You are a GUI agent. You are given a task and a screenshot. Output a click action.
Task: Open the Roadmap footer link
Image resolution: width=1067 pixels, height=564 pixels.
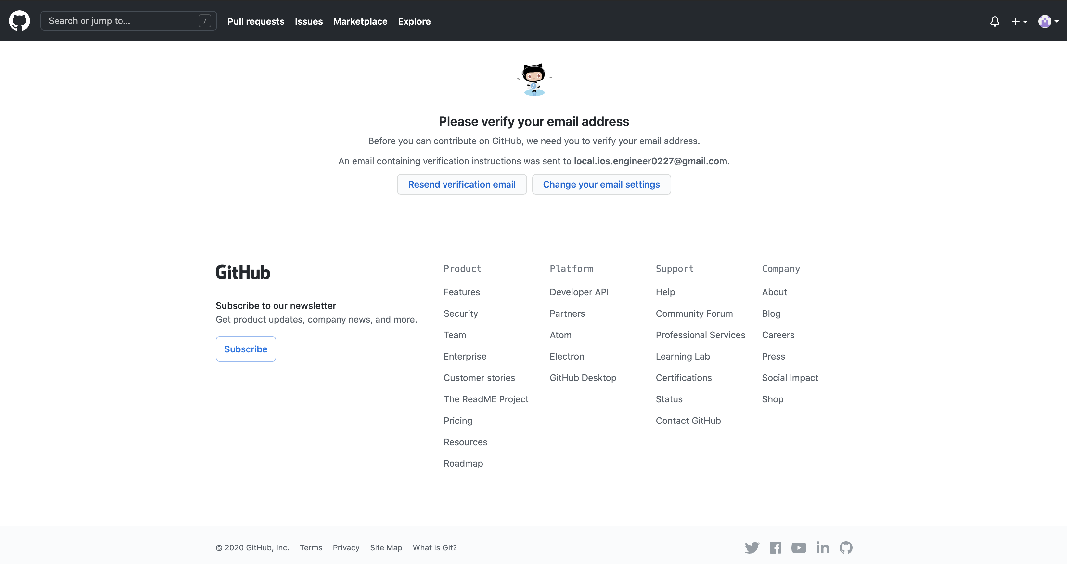(463, 463)
